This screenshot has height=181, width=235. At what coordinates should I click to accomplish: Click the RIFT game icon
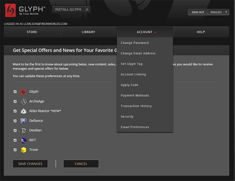tap(23, 140)
